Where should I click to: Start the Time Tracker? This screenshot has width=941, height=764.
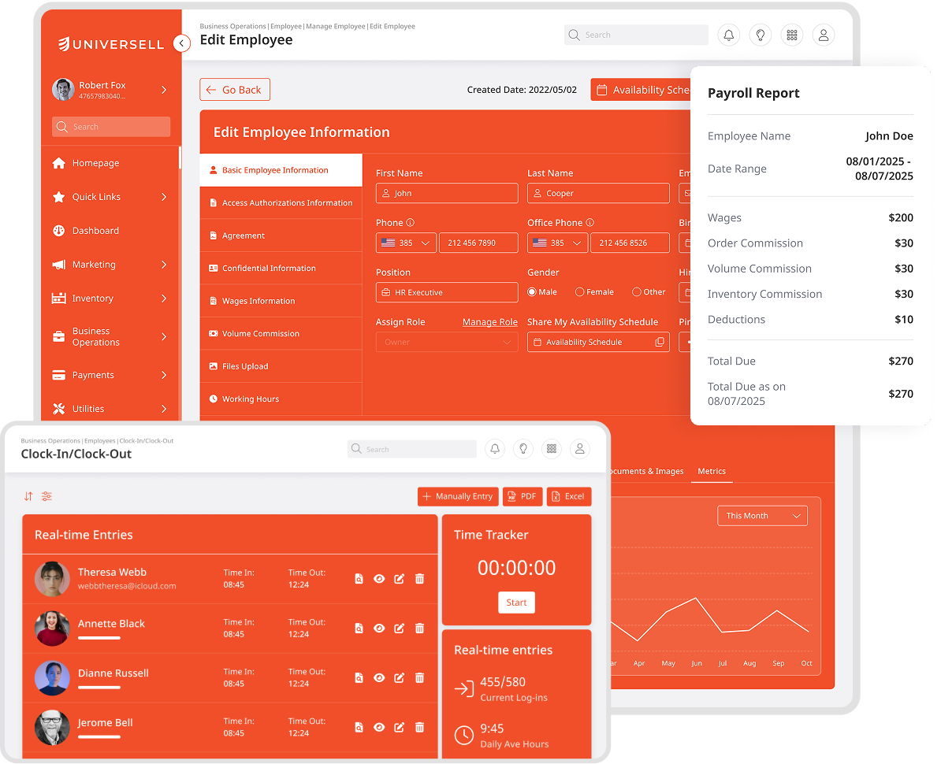[516, 602]
